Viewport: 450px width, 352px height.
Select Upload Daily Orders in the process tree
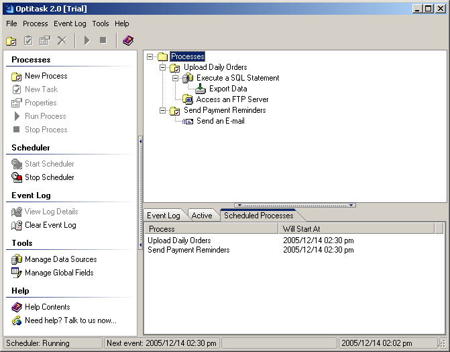215,67
